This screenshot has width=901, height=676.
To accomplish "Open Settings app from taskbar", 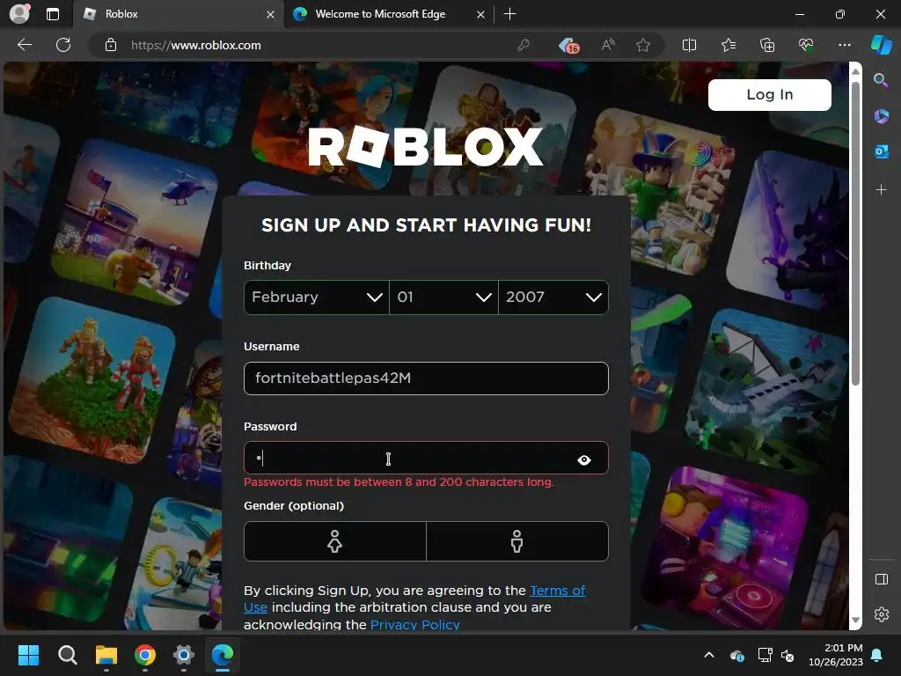I will point(183,655).
